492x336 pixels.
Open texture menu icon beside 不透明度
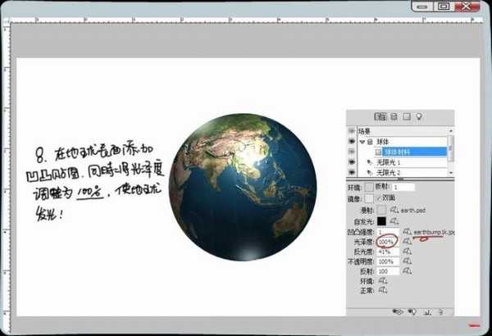point(407,261)
